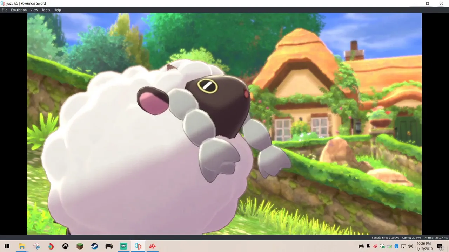449x252 pixels.
Task: Open the Tools menu
Action: tap(46, 10)
